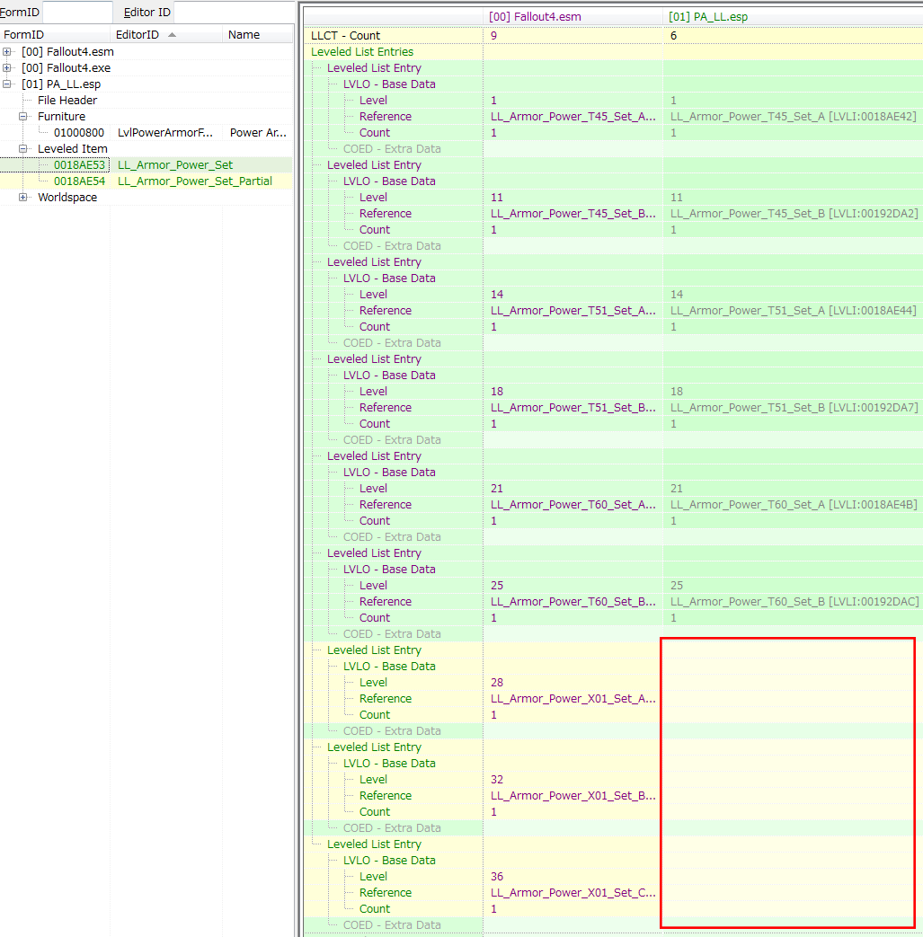The height and width of the screenshot is (937, 923).
Task: Sort by the Name column header
Action: coord(258,35)
